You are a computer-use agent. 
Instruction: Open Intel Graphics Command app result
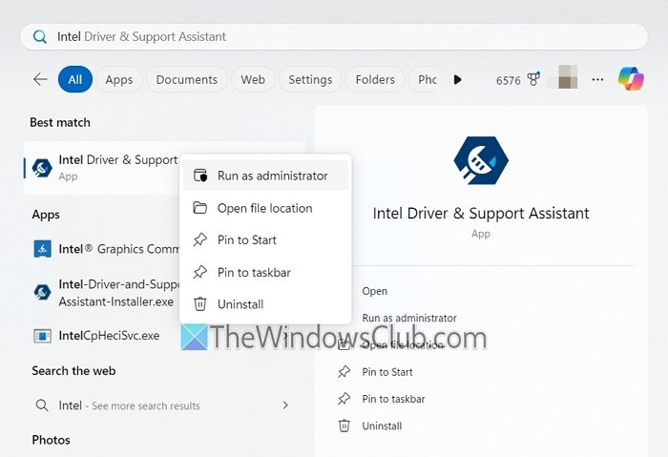(107, 249)
